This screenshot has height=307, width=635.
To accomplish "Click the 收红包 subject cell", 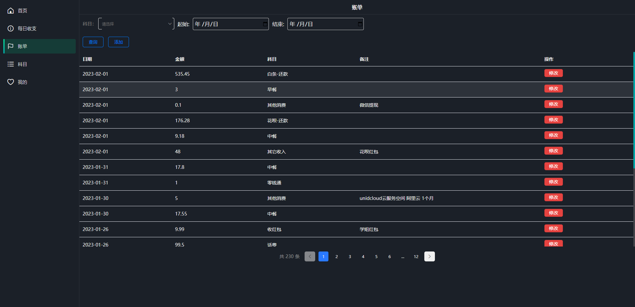I will 274,229.
